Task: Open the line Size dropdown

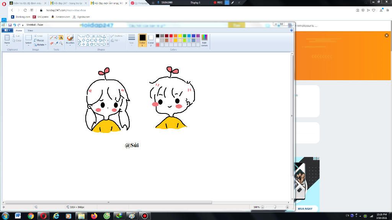Action: [132, 40]
